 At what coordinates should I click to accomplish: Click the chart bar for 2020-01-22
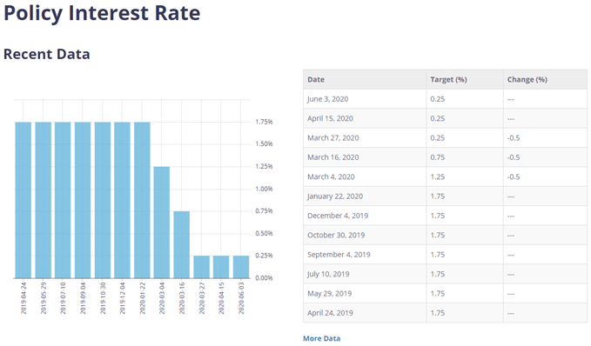(x=142, y=200)
